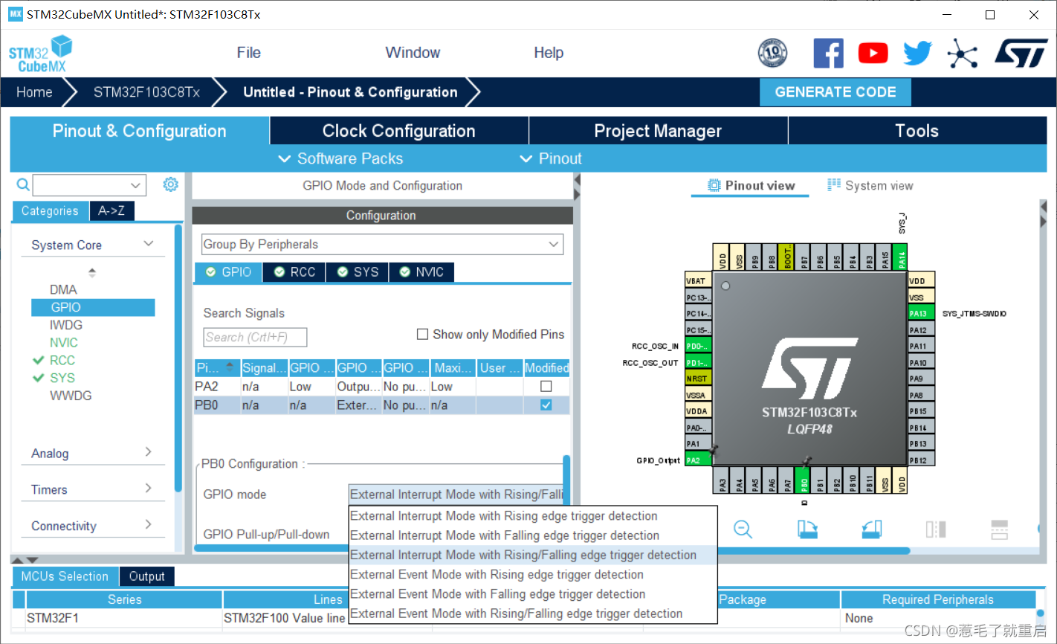Switch to the Tools tab
The width and height of the screenshot is (1057, 644).
click(917, 131)
